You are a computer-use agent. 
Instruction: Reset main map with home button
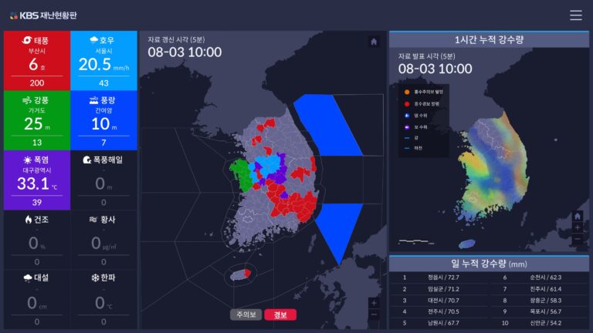click(x=374, y=42)
